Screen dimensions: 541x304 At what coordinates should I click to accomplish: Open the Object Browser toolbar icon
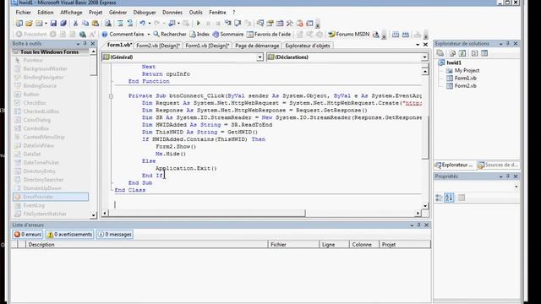280,23
